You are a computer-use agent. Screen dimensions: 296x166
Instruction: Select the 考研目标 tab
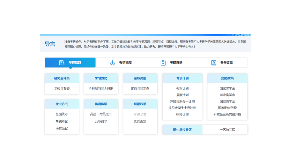(176, 63)
